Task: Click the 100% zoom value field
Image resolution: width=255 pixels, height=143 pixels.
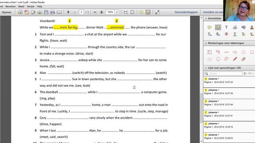Action: point(110,12)
